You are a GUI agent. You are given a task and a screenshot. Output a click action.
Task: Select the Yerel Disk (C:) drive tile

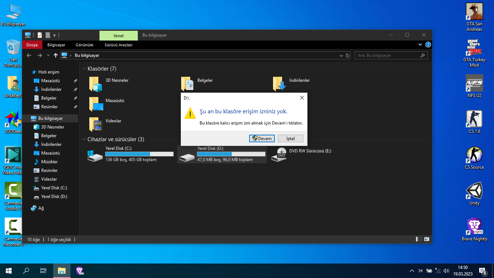(x=130, y=154)
